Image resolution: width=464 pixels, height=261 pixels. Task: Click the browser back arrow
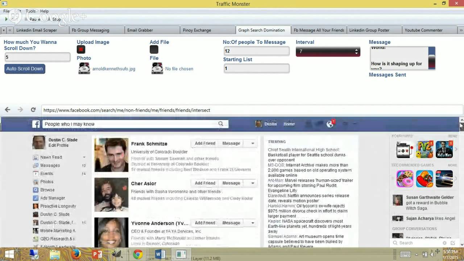point(8,109)
